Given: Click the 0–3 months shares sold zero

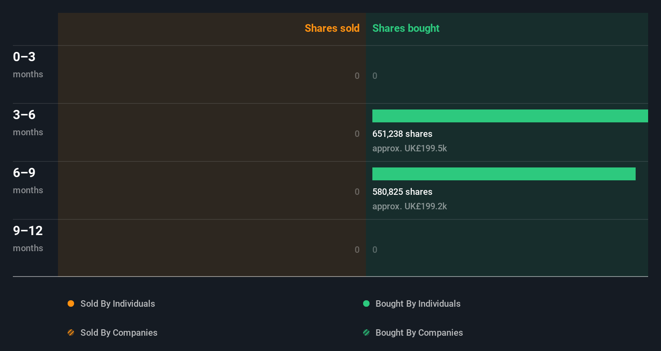Looking at the screenshot, I should coord(357,76).
